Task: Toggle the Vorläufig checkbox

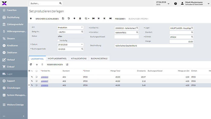Action: pyautogui.click(x=58, y=40)
